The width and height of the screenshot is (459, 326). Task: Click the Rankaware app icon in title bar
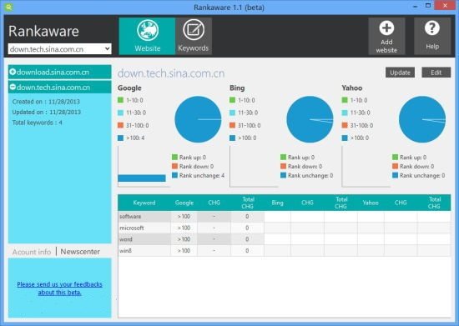pyautogui.click(x=9, y=7)
